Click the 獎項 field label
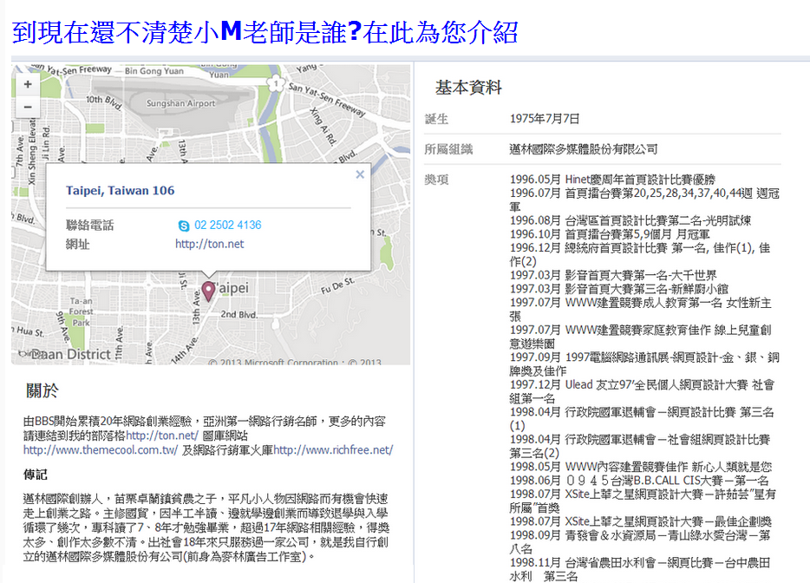The width and height of the screenshot is (810, 583). [436, 180]
